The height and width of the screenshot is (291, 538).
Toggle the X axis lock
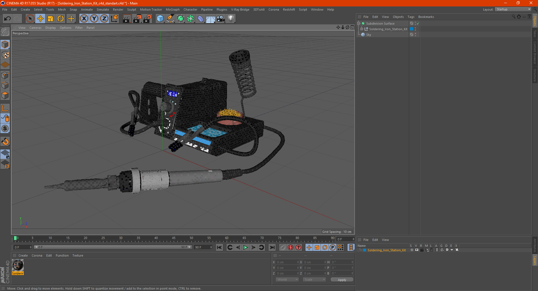pyautogui.click(x=84, y=19)
